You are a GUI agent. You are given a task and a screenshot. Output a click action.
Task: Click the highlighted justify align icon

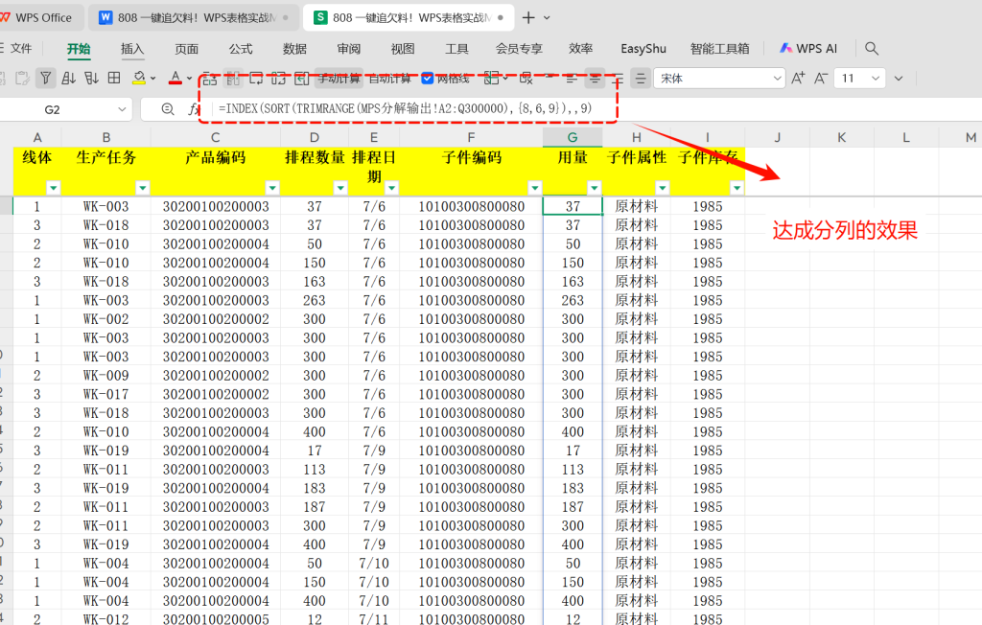(640, 79)
